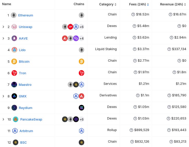Click the PancakeSwap bunny logo
The width and height of the screenshot is (189, 147).
(15, 119)
